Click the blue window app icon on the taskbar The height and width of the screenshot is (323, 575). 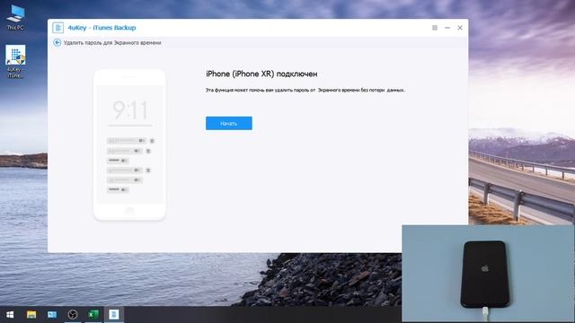[52, 315]
